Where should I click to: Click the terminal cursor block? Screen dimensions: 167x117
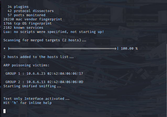pos(4,111)
